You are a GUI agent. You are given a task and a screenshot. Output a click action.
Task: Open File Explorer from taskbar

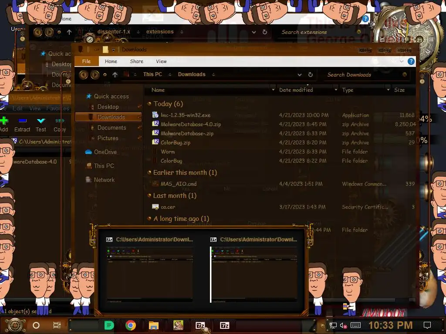(154, 325)
